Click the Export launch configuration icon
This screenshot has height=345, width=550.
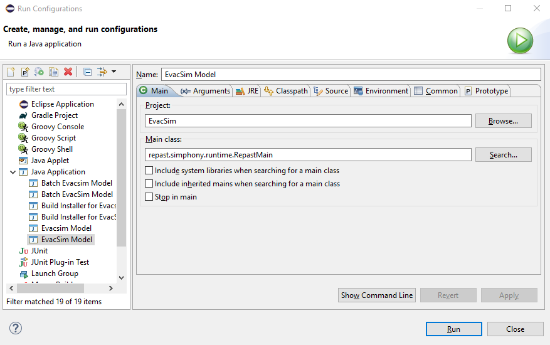click(39, 72)
